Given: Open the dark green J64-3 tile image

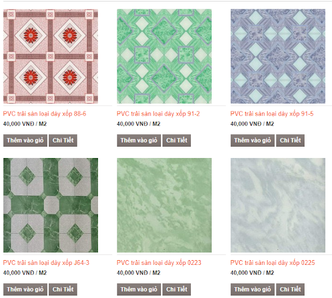Looking at the screenshot, I should [51, 205].
